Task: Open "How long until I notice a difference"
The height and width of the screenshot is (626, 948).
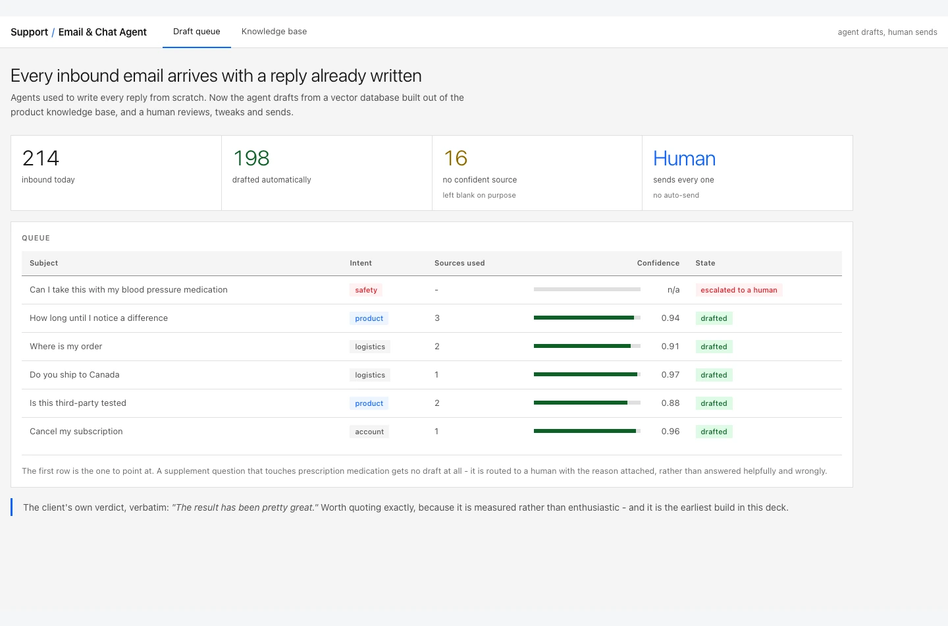Action: coord(99,318)
